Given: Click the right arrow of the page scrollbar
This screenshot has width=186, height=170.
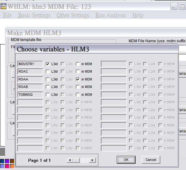Looking at the screenshot, I should pyautogui.click(x=92, y=160).
